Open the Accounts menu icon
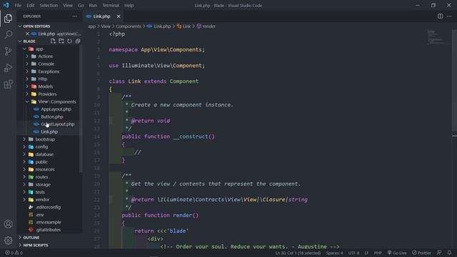The image size is (457, 257). point(8,223)
